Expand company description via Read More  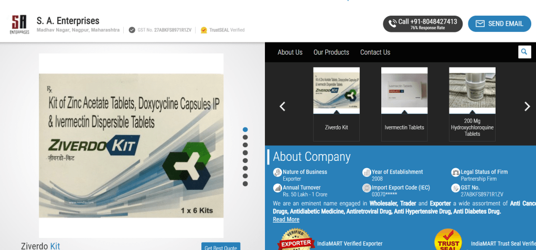(x=286, y=220)
